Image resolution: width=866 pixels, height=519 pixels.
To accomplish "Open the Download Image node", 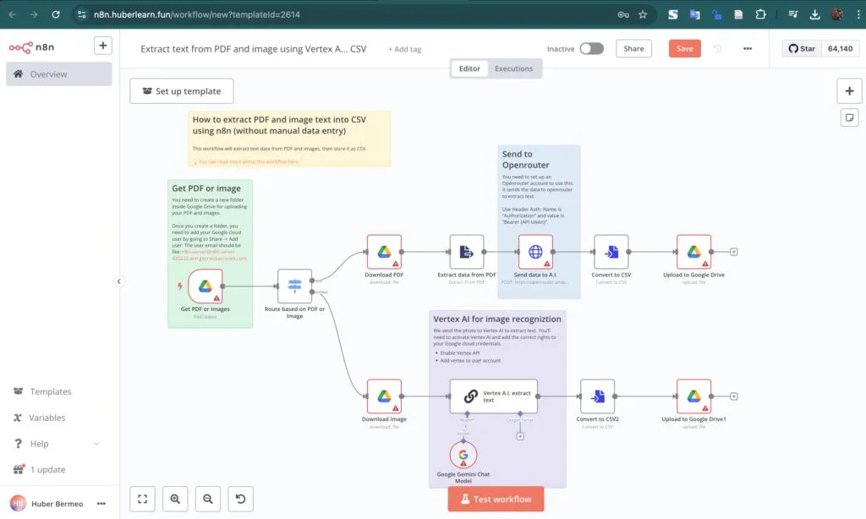I will click(x=384, y=396).
